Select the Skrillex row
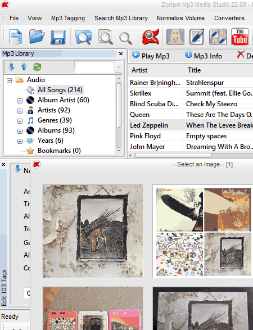Screen dimensions: 253x330 pos(190,93)
